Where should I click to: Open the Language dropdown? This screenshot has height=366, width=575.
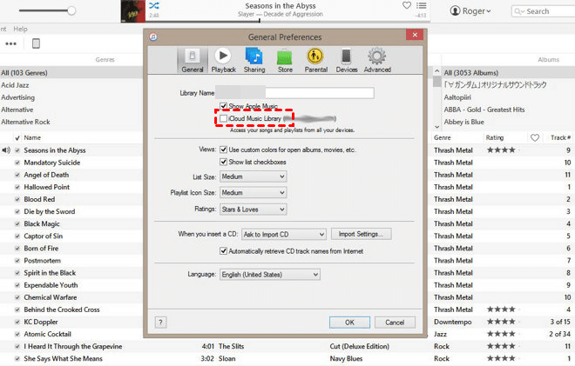pyautogui.click(x=270, y=275)
